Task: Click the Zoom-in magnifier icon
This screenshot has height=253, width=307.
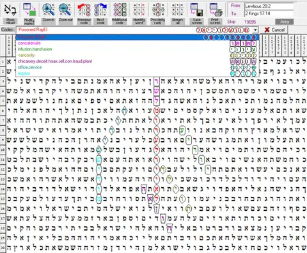Action: pos(48,10)
